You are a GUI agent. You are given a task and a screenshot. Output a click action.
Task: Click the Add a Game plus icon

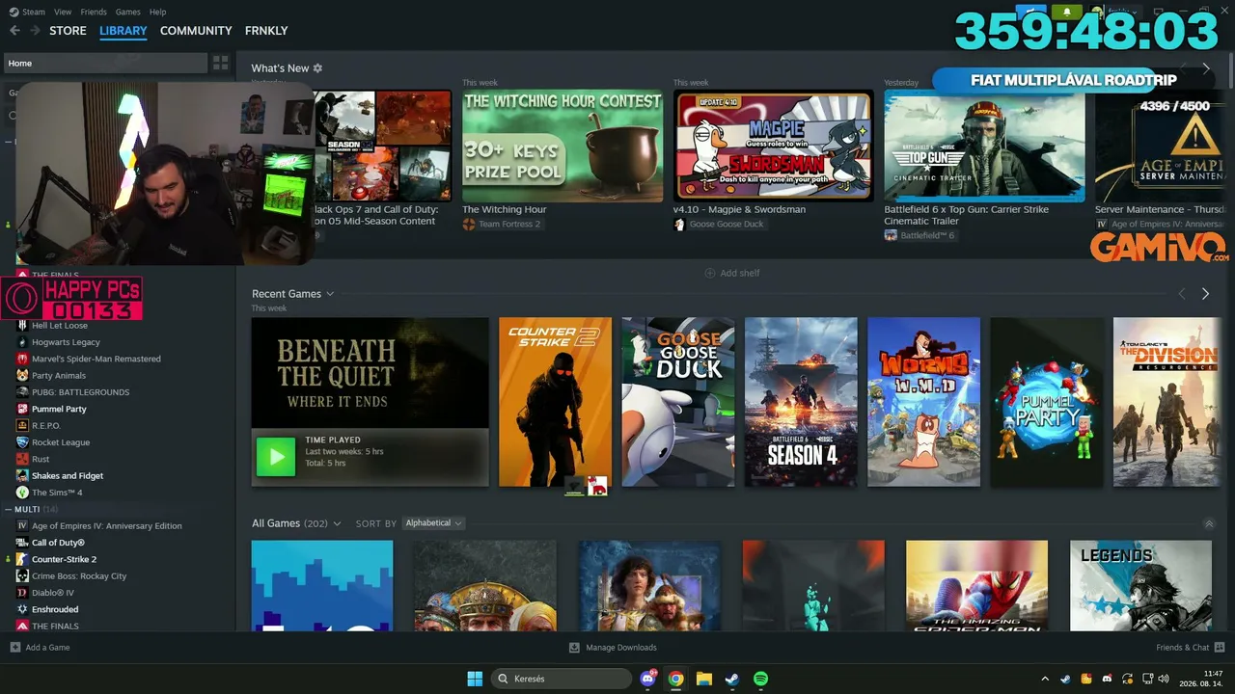[x=14, y=648]
